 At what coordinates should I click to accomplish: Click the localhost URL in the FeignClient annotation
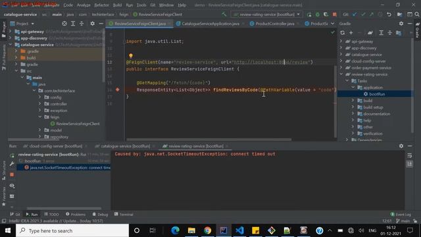click(271, 62)
